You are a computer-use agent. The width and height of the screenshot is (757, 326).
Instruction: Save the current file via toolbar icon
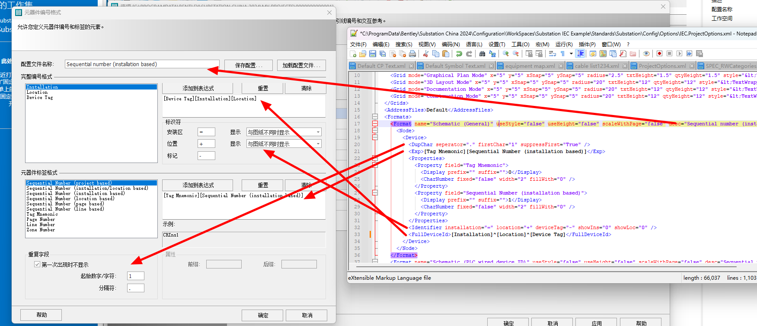pos(373,54)
